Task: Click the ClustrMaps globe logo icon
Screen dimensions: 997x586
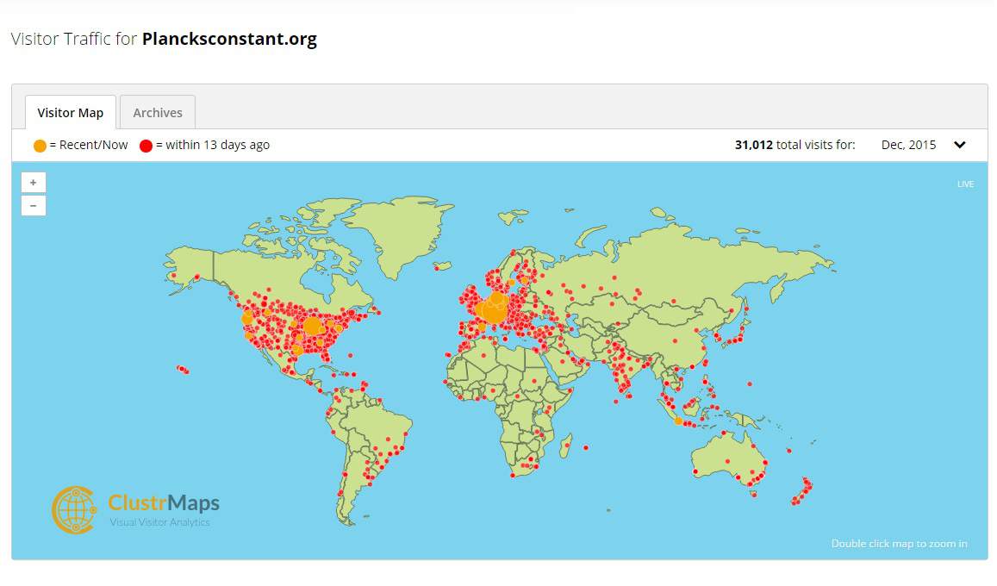Action: coord(74,508)
